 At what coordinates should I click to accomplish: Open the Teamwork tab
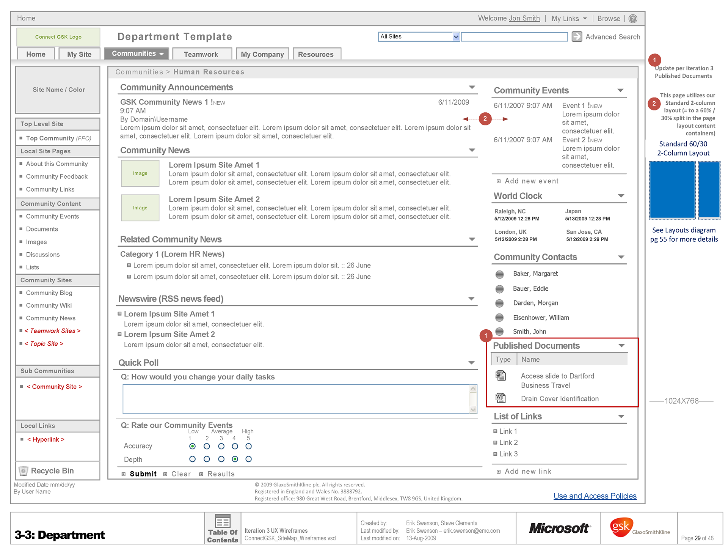201,54
